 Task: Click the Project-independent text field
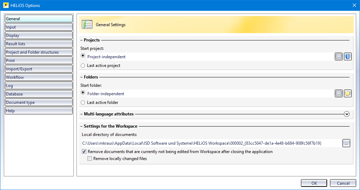(x=210, y=57)
